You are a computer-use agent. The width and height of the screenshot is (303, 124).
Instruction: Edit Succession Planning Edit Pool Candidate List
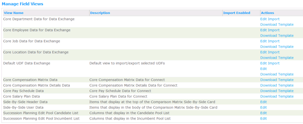263,113
